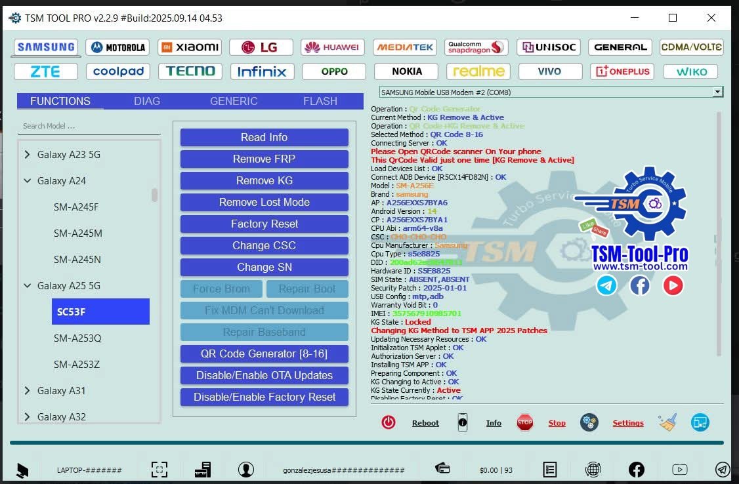This screenshot has height=484, width=739.
Task: Click the Search Model input field
Action: coord(89,126)
